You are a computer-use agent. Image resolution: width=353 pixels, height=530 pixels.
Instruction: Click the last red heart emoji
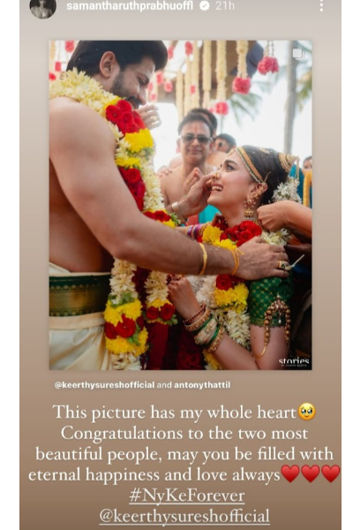point(330,473)
